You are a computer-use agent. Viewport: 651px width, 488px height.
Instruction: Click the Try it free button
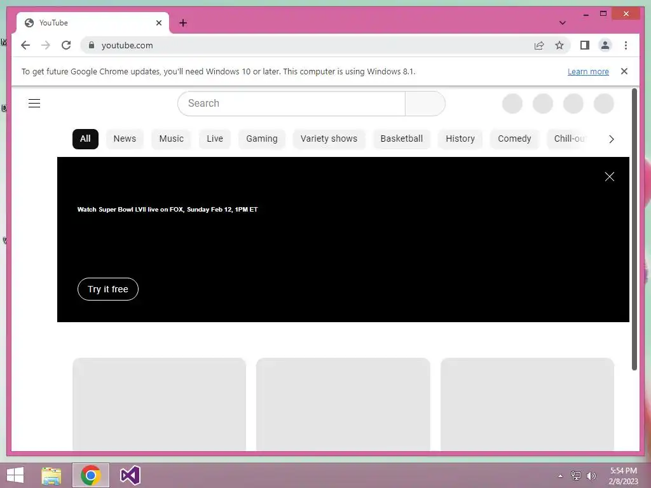coord(108,289)
